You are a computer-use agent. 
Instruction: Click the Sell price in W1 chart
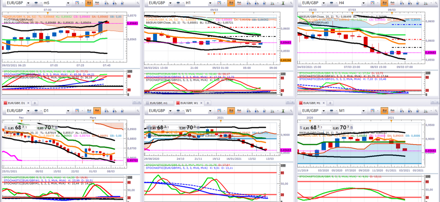click(156, 127)
